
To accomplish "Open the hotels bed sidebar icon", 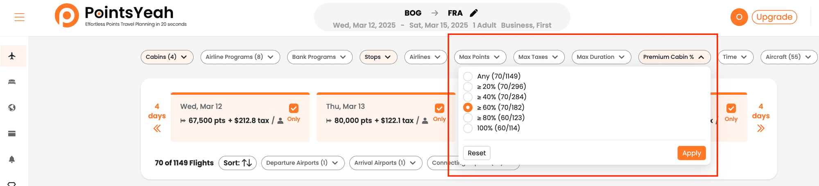I will pos(12,82).
